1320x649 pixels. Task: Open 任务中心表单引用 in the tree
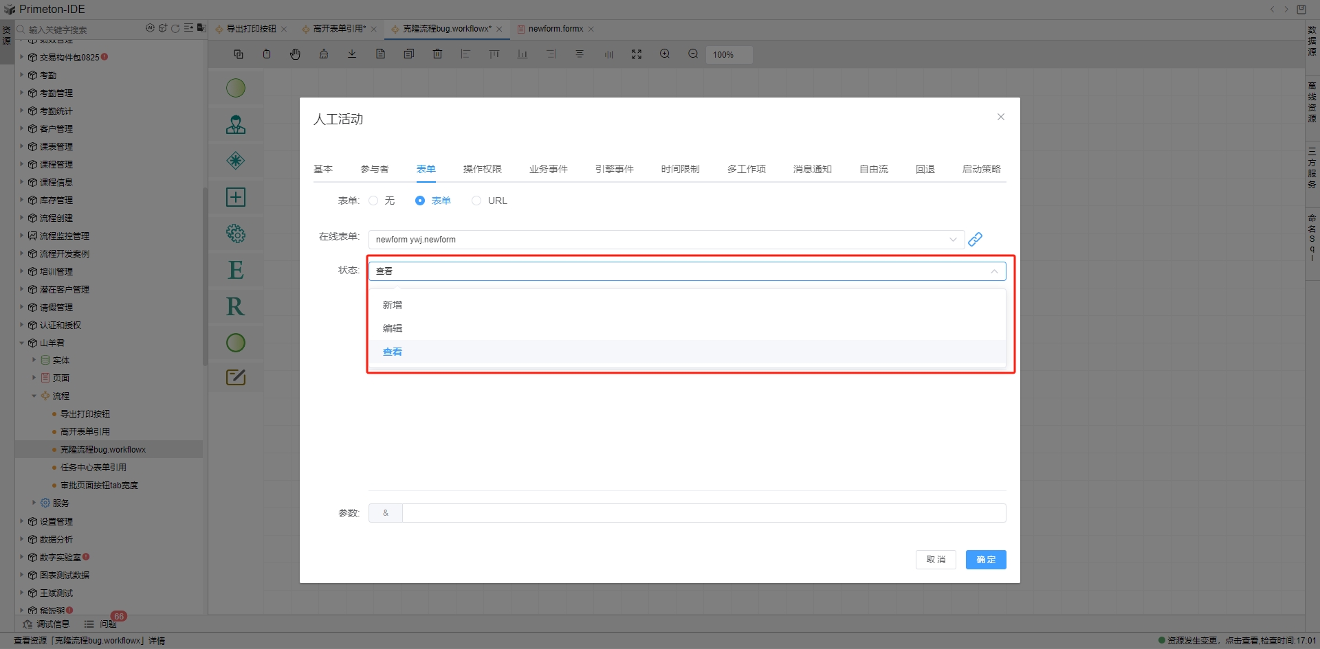coord(93,468)
